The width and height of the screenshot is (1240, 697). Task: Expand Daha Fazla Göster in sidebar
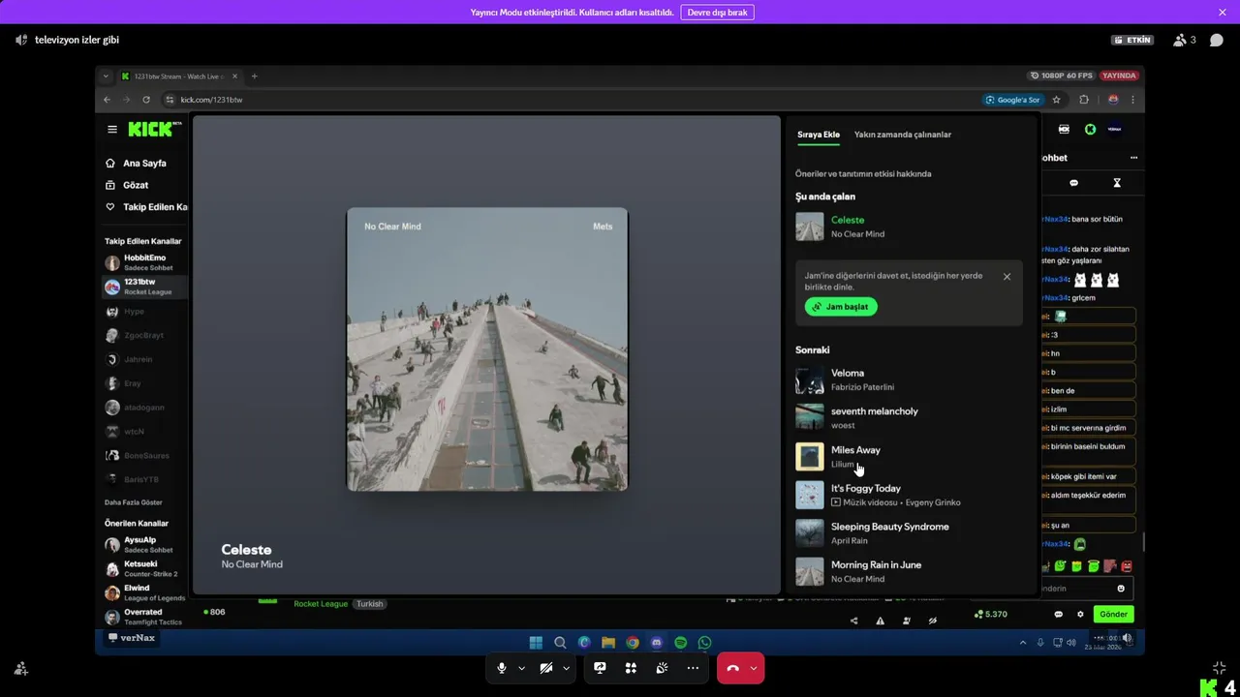pyautogui.click(x=134, y=502)
